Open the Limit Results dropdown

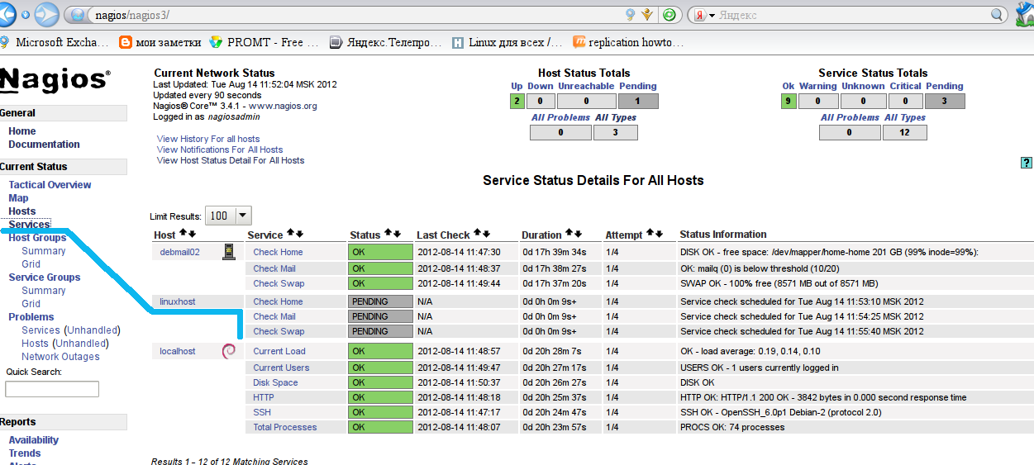pos(228,216)
